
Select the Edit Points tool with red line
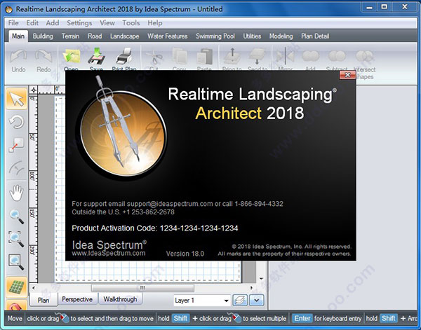(x=16, y=145)
